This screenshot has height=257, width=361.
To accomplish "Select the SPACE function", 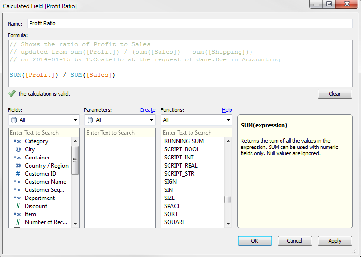I will pyautogui.click(x=172, y=206).
